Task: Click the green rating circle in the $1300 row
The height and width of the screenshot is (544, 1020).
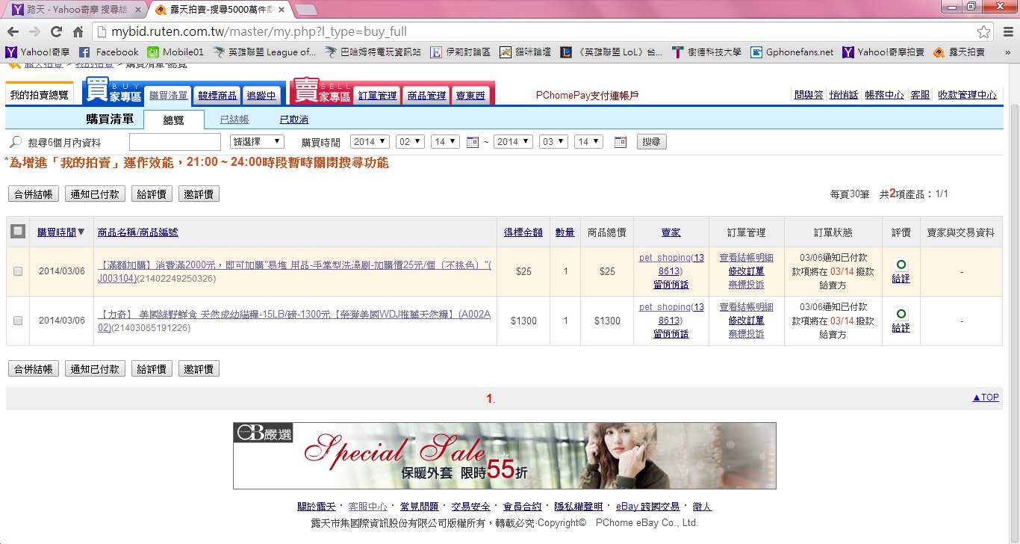Action: (901, 314)
